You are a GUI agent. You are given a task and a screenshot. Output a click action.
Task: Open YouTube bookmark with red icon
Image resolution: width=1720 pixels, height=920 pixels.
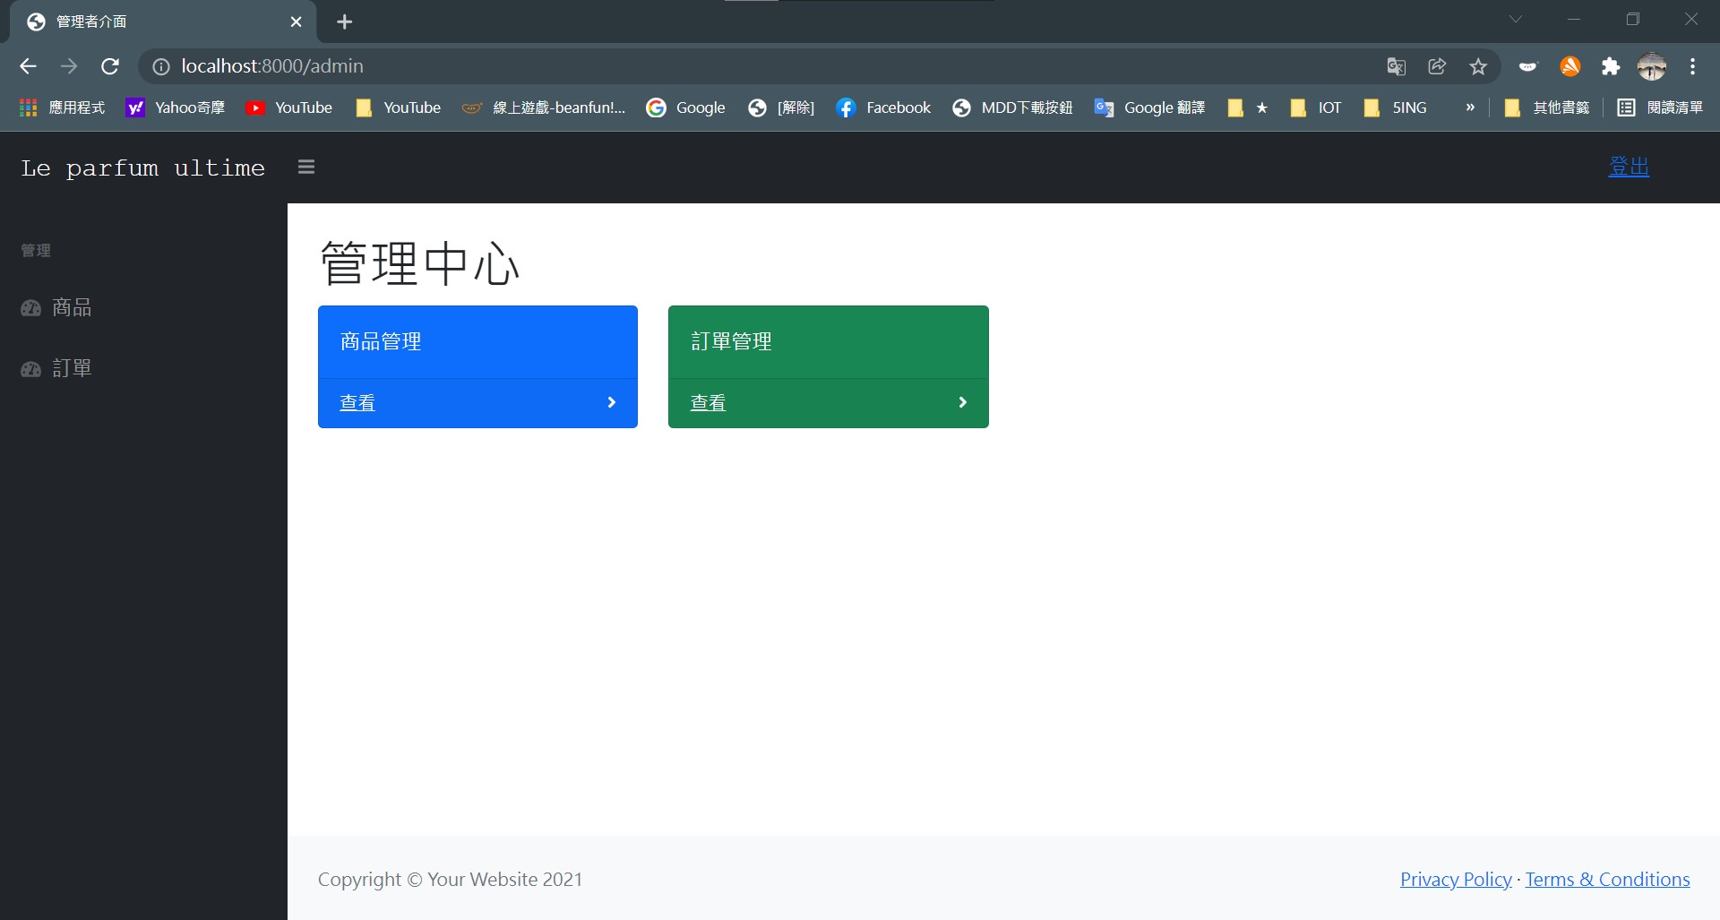[289, 107]
